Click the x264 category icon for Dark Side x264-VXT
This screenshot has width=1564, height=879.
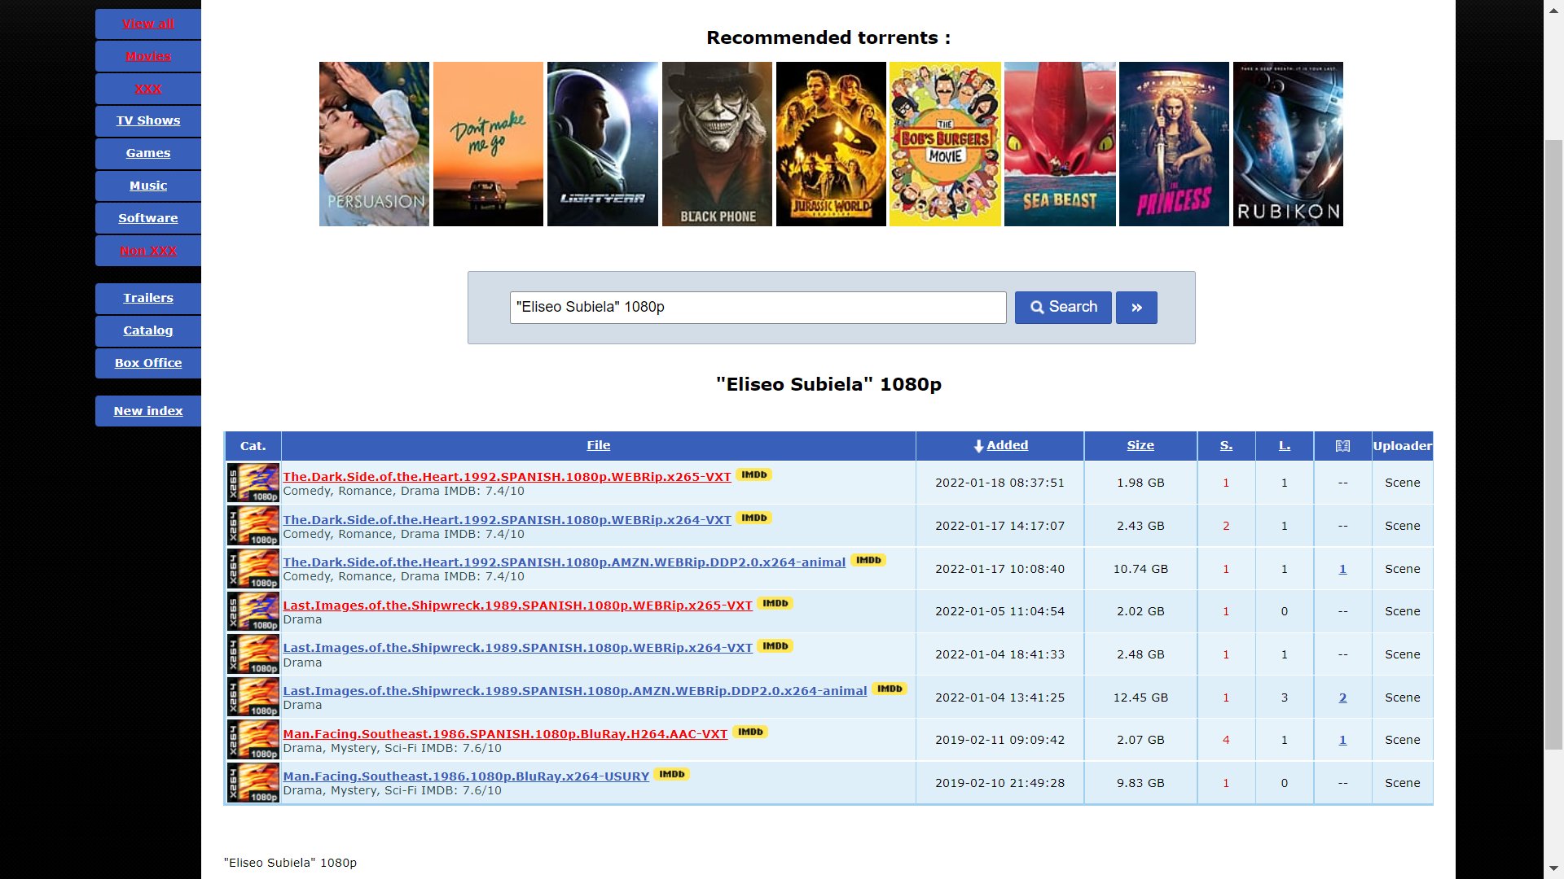coord(253,526)
